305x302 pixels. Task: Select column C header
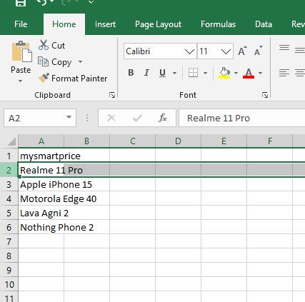(x=133, y=141)
